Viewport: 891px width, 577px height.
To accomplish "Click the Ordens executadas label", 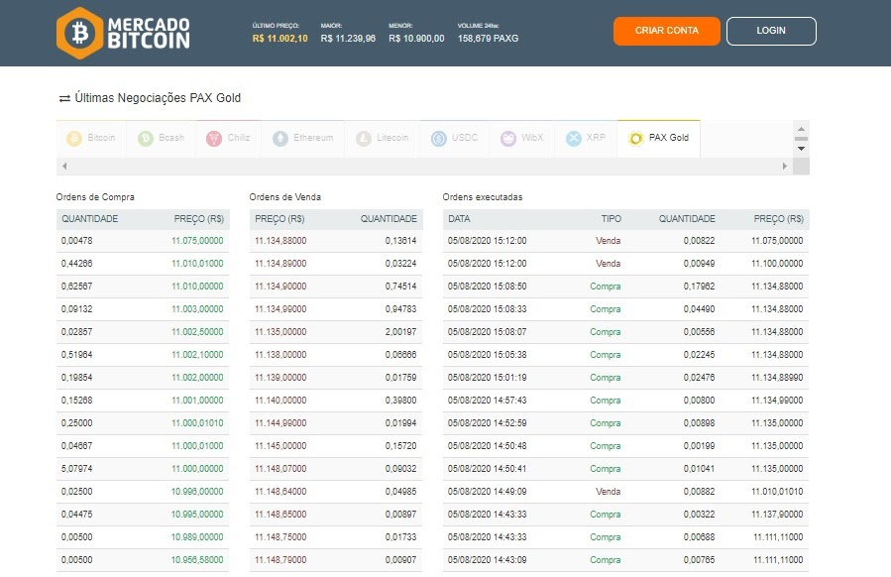I will (x=483, y=197).
